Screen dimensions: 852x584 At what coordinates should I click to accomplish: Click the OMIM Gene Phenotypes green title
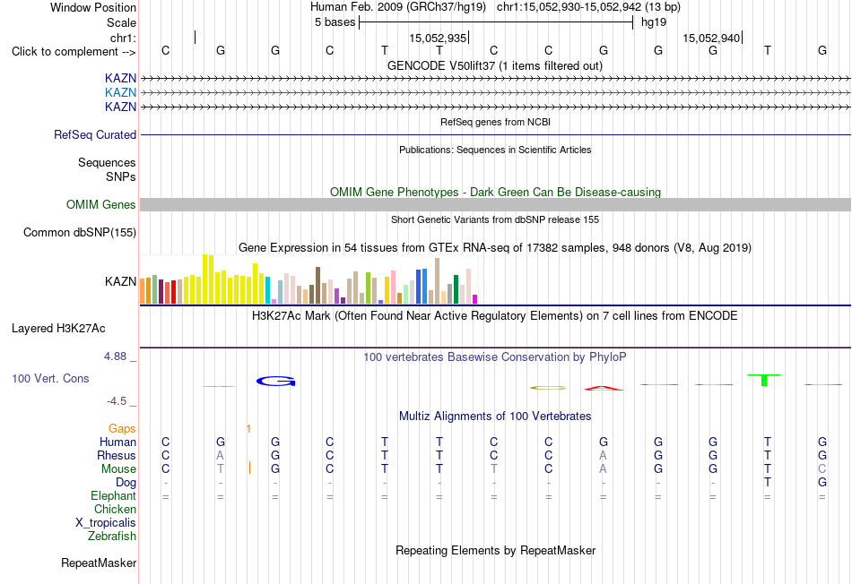[x=495, y=193]
